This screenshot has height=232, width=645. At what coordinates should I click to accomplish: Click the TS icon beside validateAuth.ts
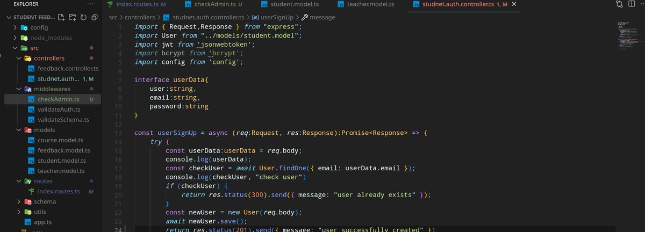point(31,109)
